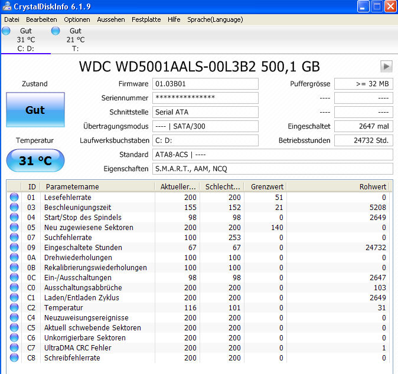Click status orb of Eingeschaltete Stunden row
The width and height of the screenshot is (398, 374).
point(14,248)
